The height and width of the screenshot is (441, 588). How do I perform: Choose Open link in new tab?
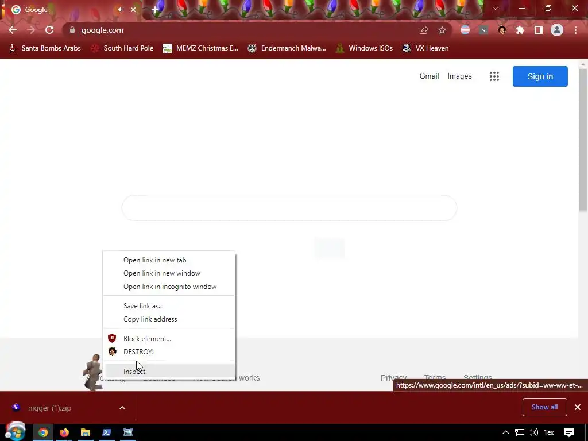click(169, 260)
